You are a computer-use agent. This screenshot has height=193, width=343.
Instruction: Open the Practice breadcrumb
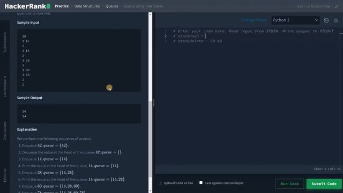pyautogui.click(x=62, y=6)
